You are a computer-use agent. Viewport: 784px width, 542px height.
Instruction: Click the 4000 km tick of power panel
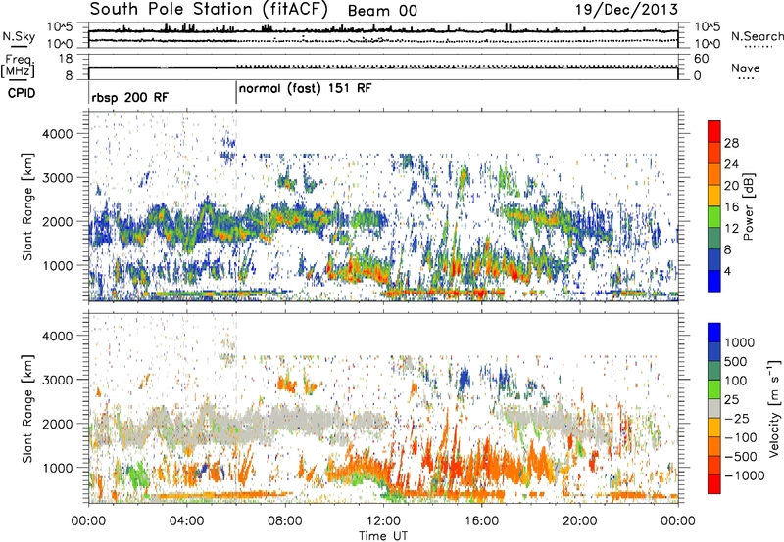coord(58,134)
